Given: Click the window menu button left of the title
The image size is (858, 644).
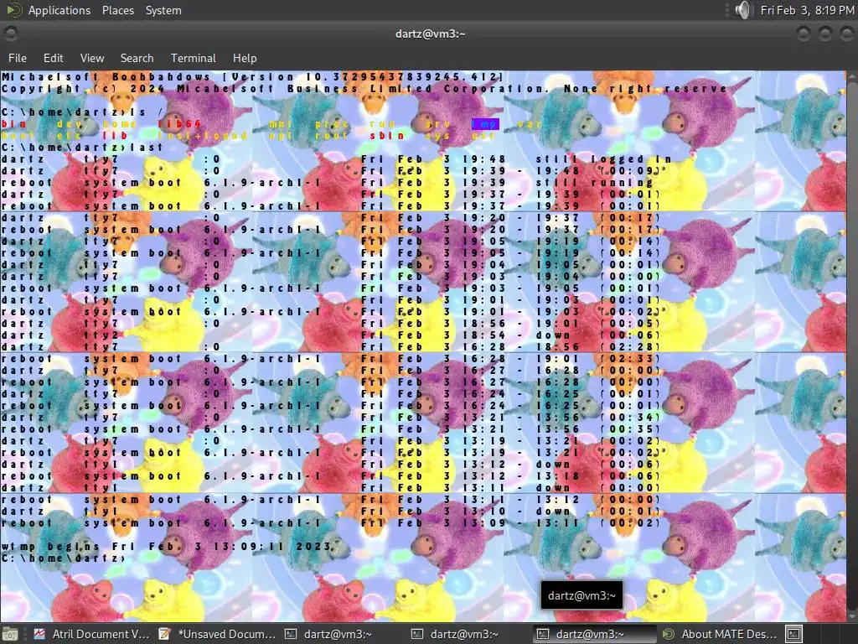Looking at the screenshot, I should [10, 34].
